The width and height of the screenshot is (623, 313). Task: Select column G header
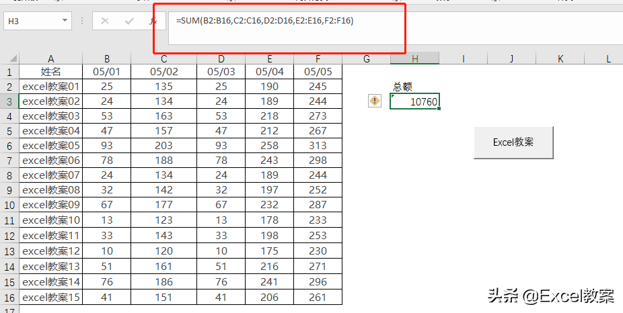366,58
